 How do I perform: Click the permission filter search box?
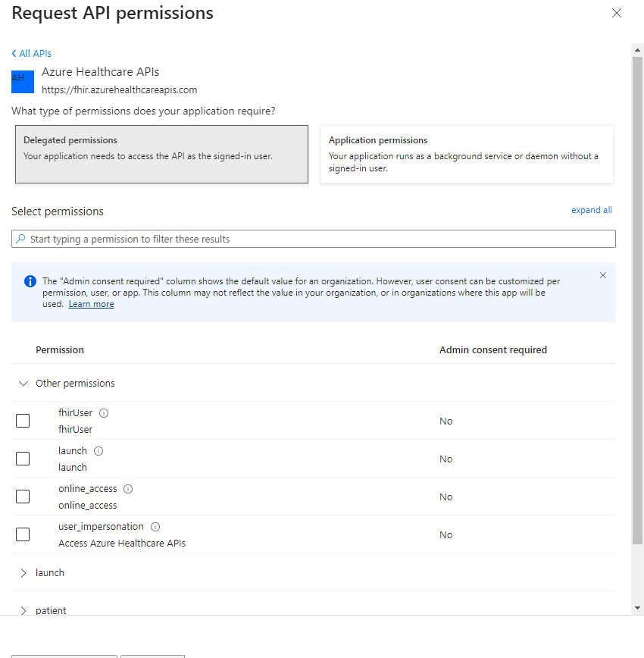pyautogui.click(x=313, y=238)
